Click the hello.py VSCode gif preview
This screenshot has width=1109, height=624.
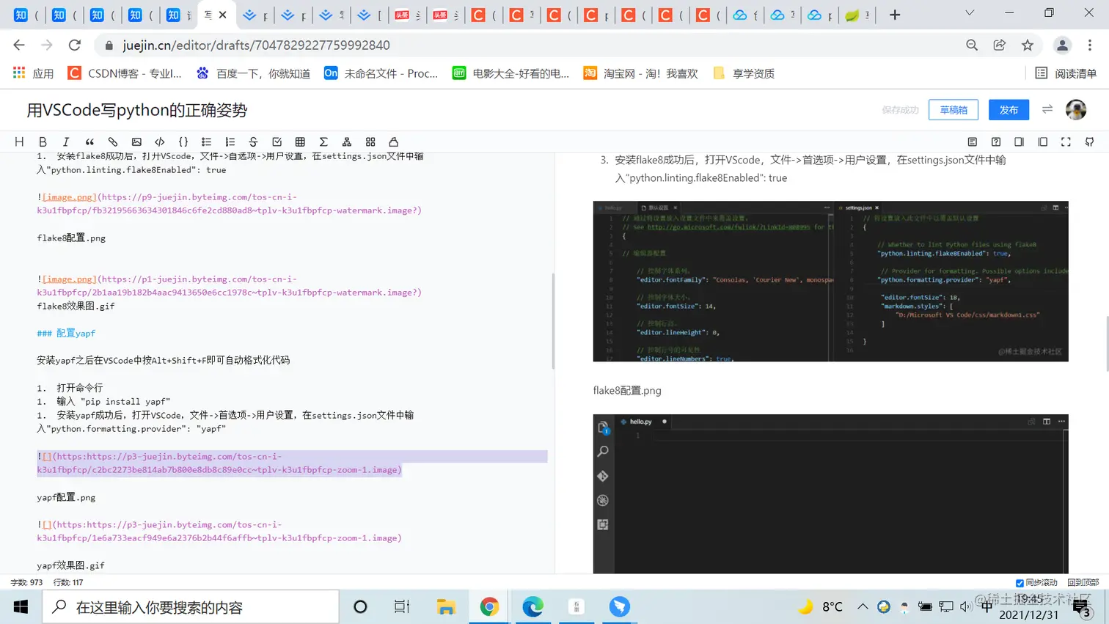click(830, 494)
